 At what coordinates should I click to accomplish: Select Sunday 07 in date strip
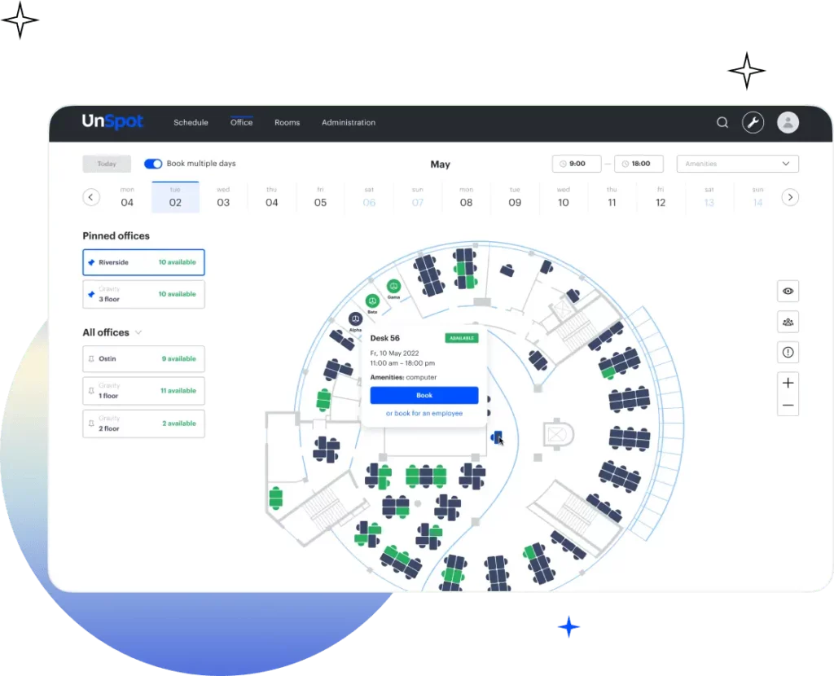[418, 197]
